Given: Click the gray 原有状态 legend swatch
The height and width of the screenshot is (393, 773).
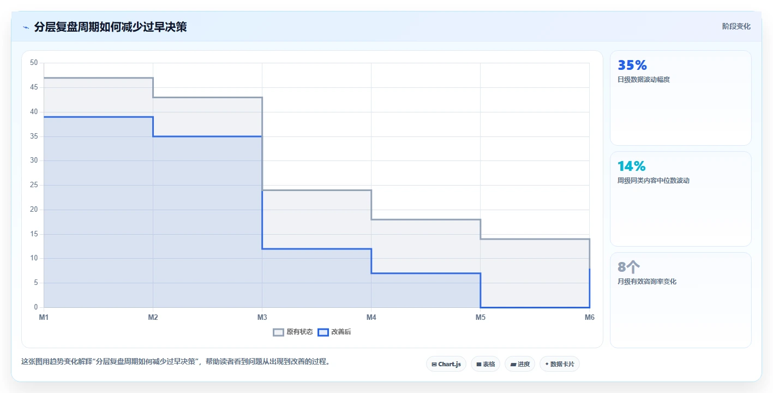Looking at the screenshot, I should point(279,332).
